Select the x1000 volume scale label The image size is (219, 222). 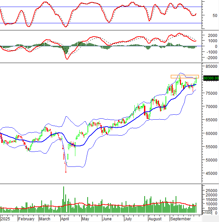(x=207, y=213)
